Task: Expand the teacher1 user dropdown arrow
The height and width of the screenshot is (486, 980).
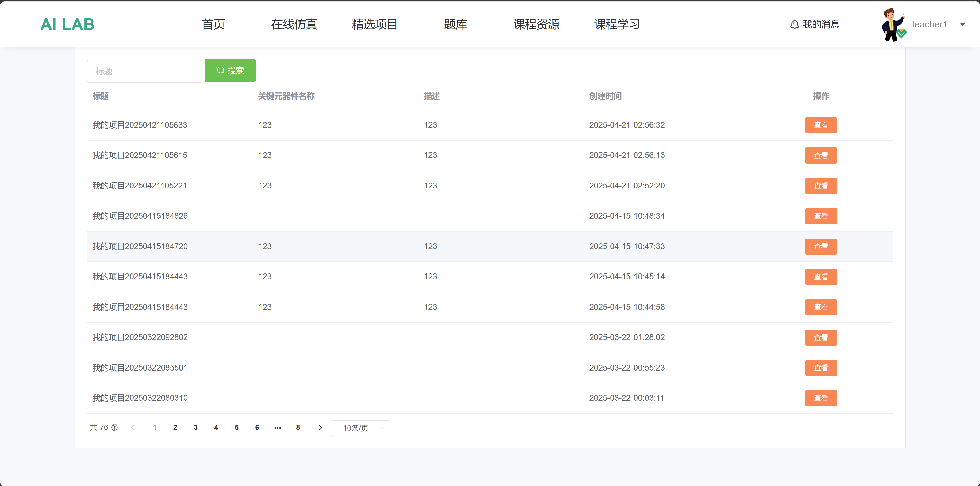Action: [963, 25]
